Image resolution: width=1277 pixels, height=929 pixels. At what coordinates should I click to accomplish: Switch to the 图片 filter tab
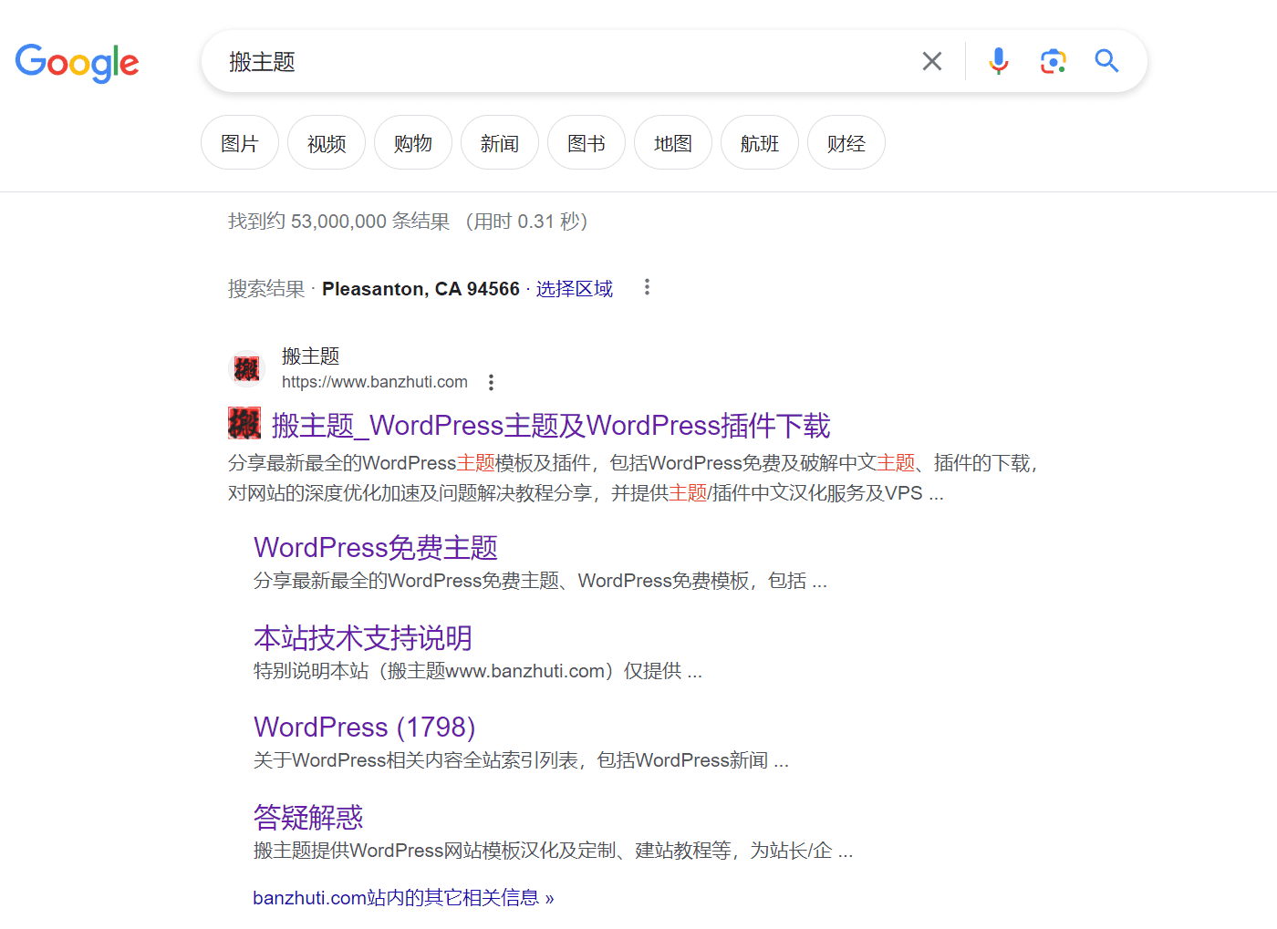point(240,142)
